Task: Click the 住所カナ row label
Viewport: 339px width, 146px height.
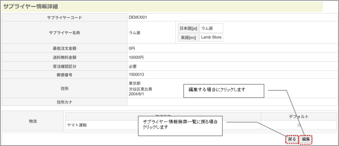Action: [x=65, y=102]
